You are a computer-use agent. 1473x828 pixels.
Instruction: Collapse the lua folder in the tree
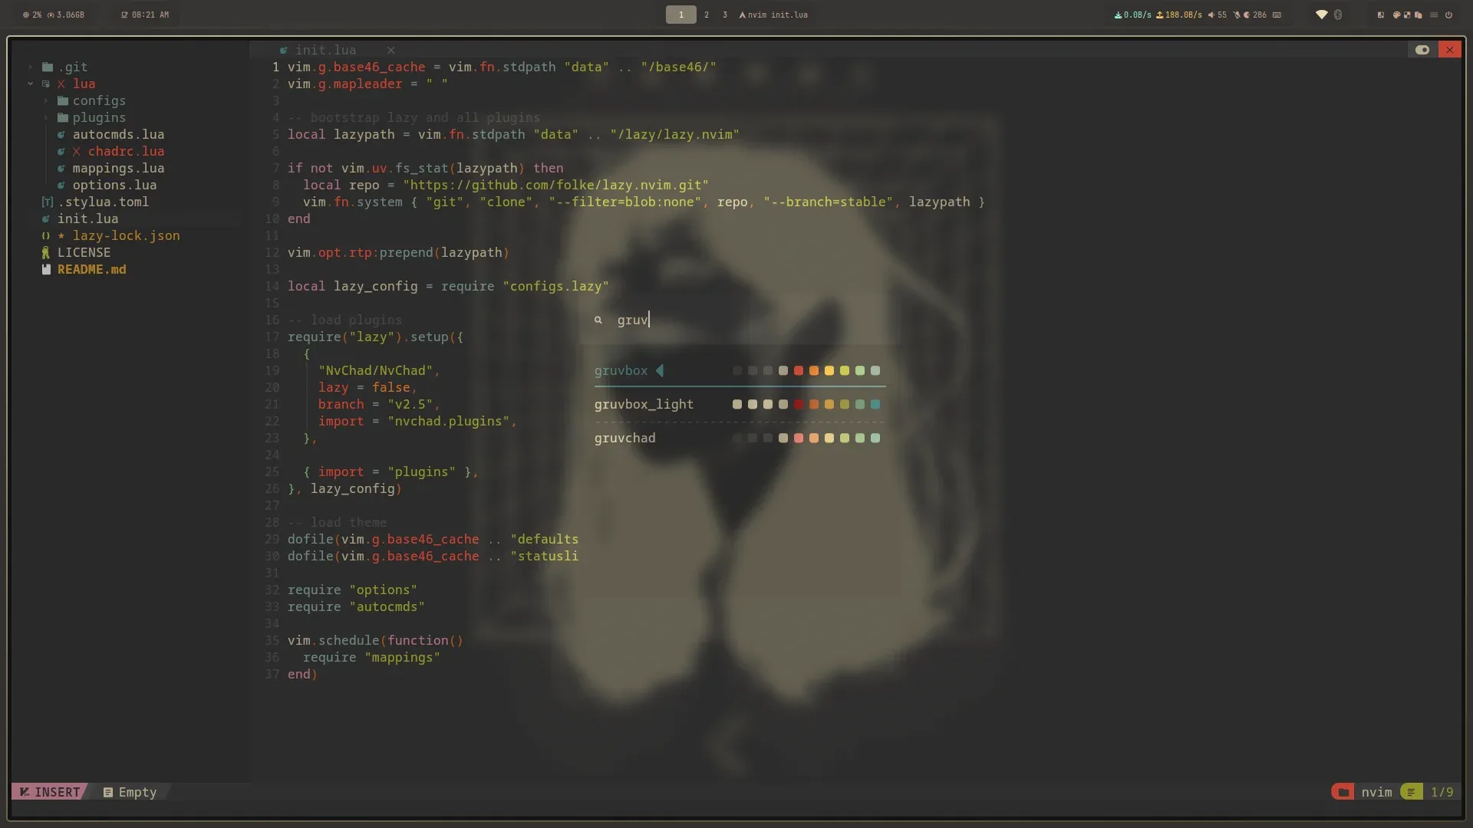tap(31, 84)
